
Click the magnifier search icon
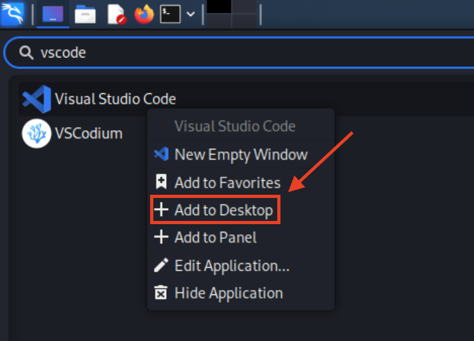tap(26, 52)
